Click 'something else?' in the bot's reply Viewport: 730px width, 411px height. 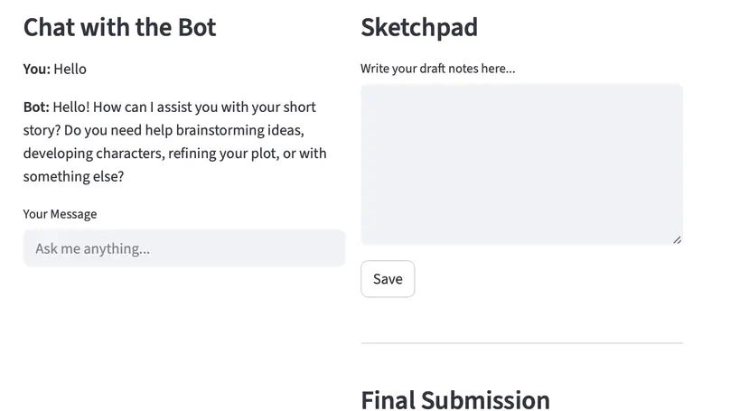[x=73, y=177]
